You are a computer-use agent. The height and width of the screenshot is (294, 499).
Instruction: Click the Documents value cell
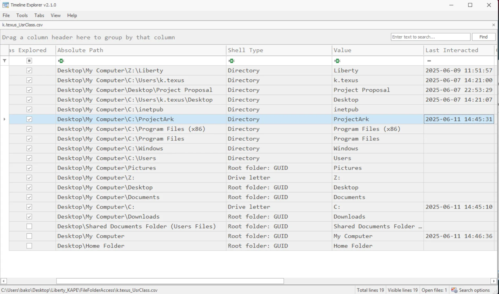click(x=378, y=197)
